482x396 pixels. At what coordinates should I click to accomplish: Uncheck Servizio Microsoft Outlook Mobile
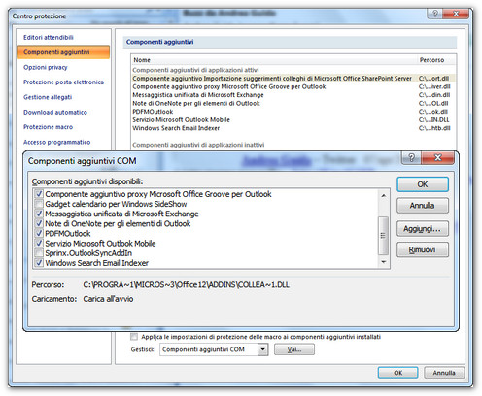pos(39,244)
